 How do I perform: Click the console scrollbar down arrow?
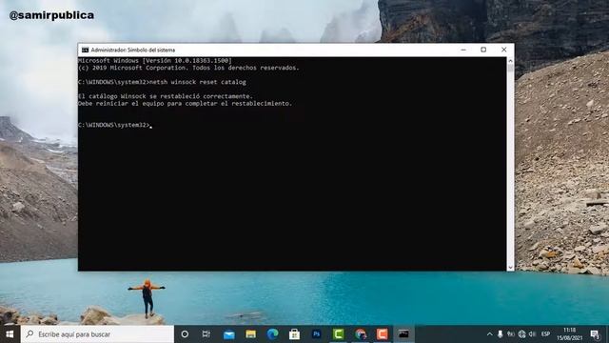pos(510,268)
